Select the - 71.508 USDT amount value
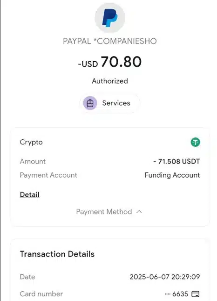This screenshot has width=217, height=301. click(x=176, y=161)
